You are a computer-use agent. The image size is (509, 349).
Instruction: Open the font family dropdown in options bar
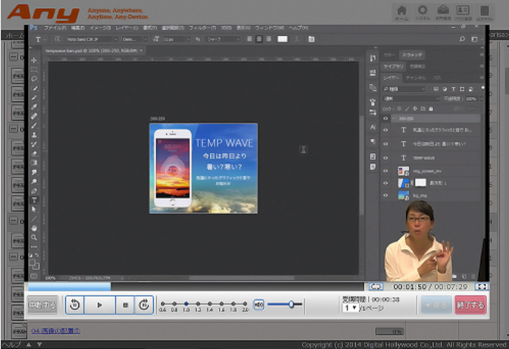[91, 39]
